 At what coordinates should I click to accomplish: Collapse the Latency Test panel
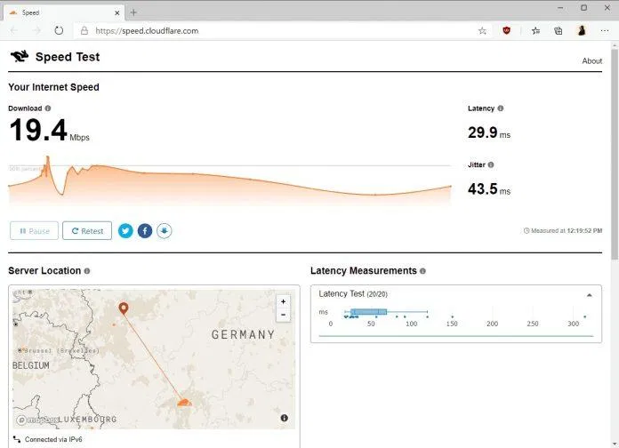click(x=589, y=295)
